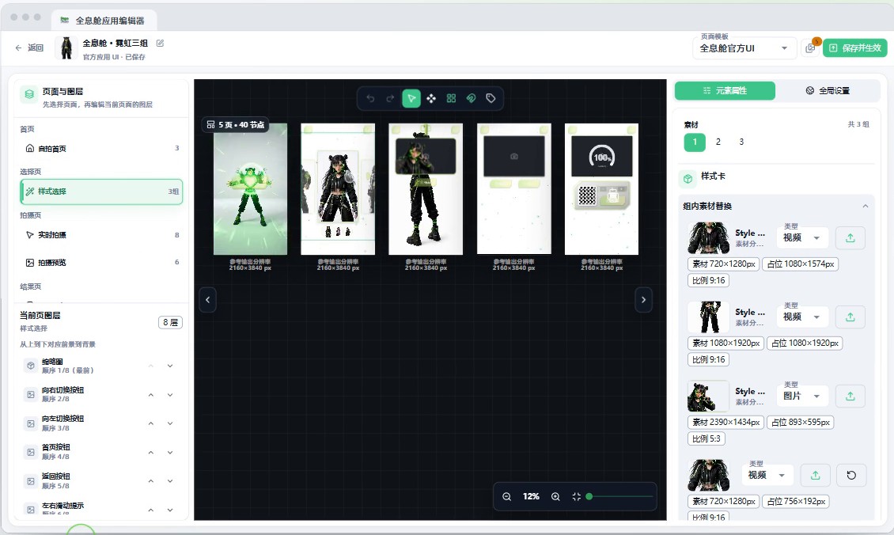Open the 类型 dropdown showing 图片
This screenshot has height=535, width=894.
tap(802, 397)
